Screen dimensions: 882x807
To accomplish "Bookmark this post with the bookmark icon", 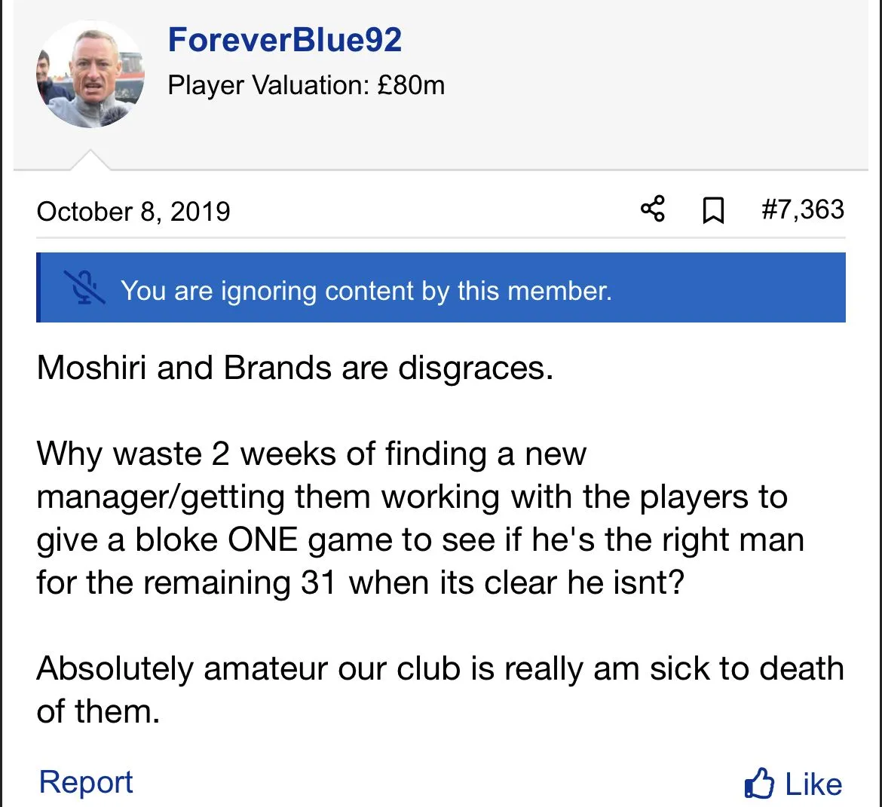I will click(x=712, y=210).
